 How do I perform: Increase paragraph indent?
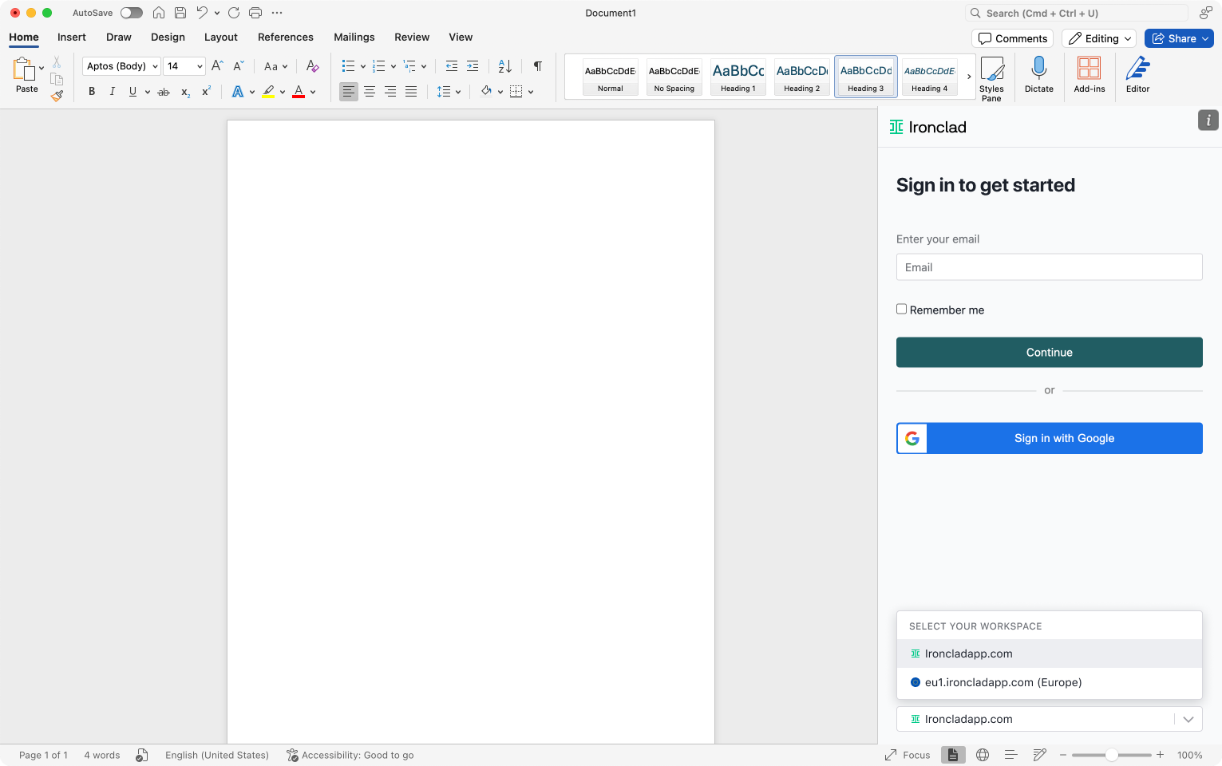pyautogui.click(x=473, y=66)
